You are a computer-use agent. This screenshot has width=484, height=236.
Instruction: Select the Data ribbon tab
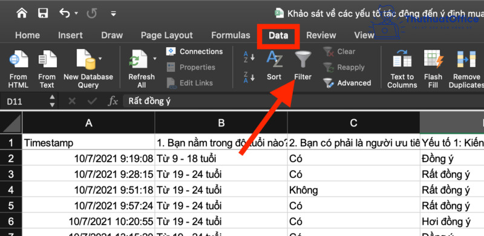[x=278, y=35]
